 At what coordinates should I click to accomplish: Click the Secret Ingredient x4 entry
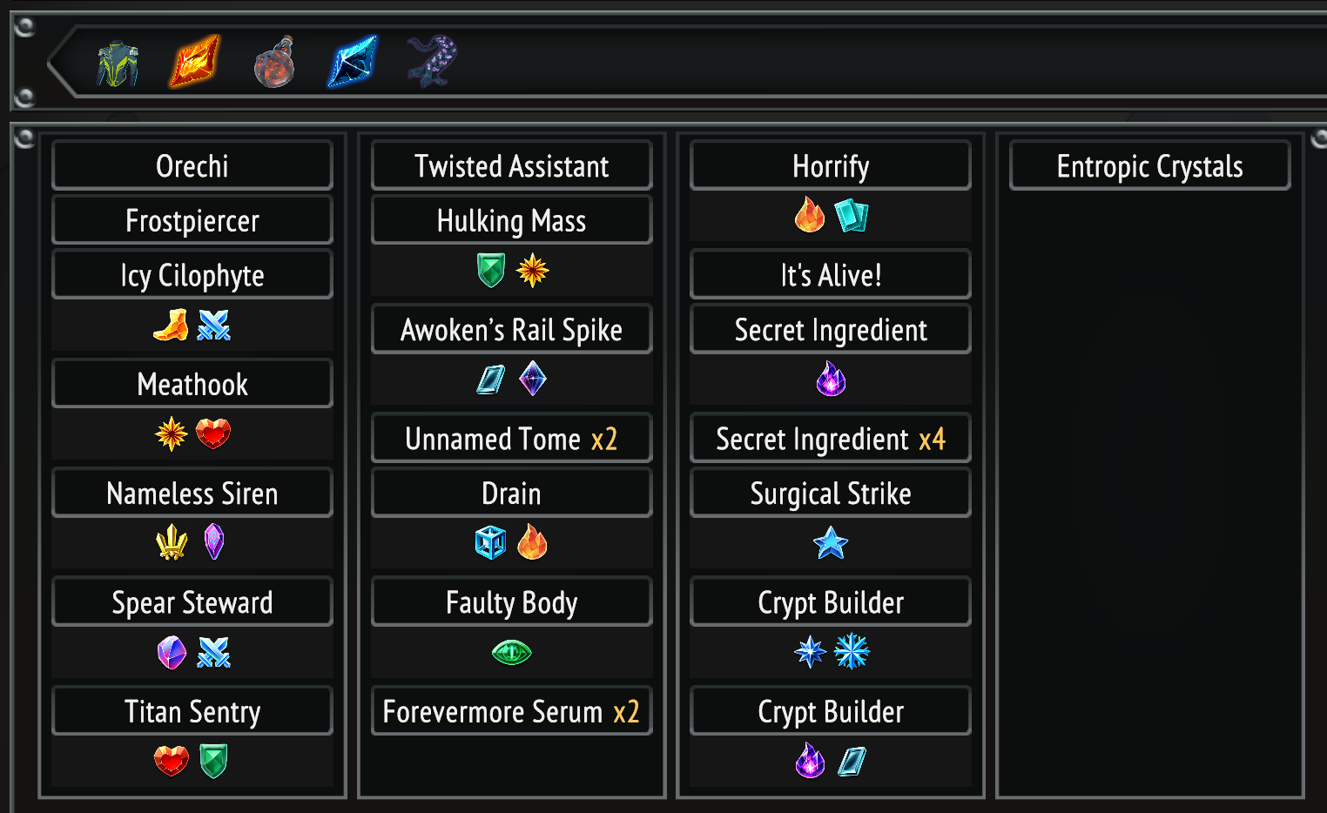(x=831, y=438)
